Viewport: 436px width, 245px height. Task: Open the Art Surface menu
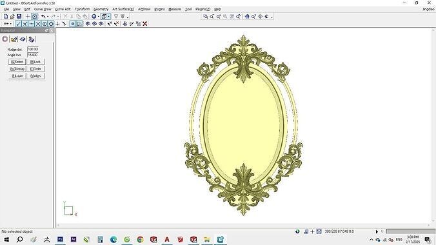click(123, 9)
